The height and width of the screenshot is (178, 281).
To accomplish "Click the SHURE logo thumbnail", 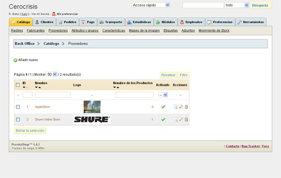I will point(92,119).
